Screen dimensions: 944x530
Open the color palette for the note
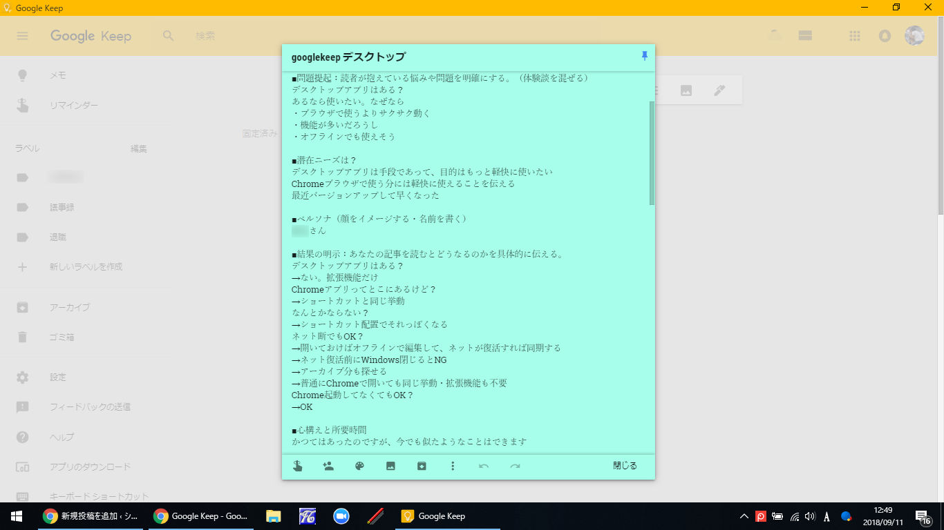click(x=359, y=466)
